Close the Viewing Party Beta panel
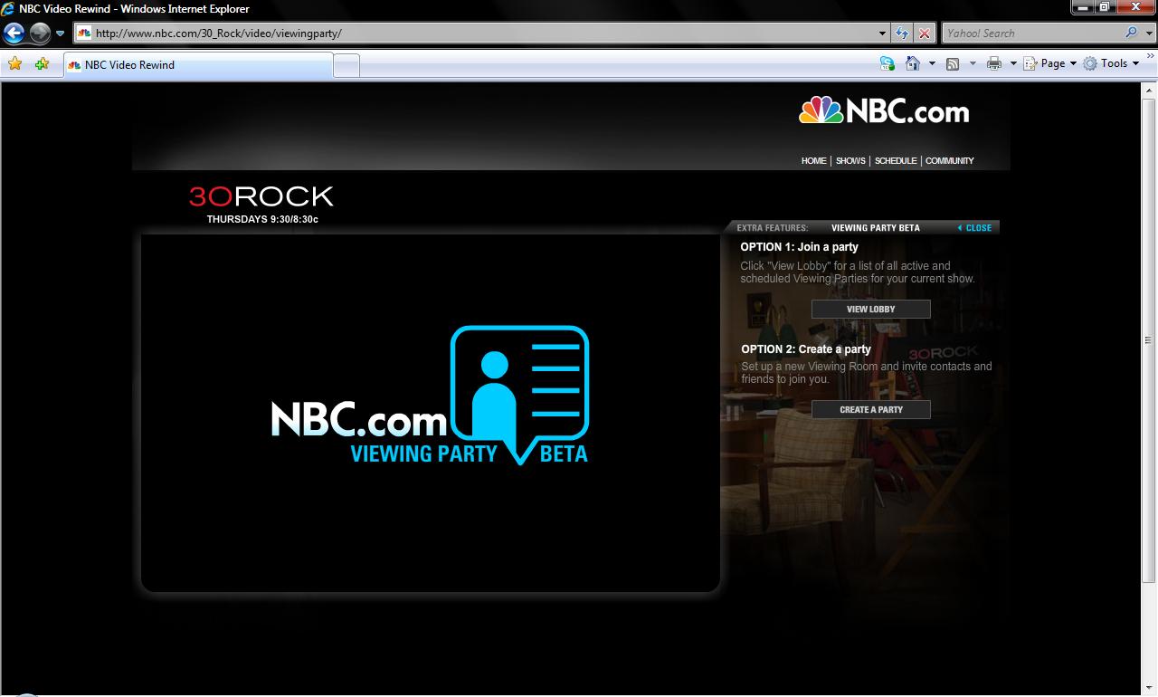 pyautogui.click(x=974, y=228)
